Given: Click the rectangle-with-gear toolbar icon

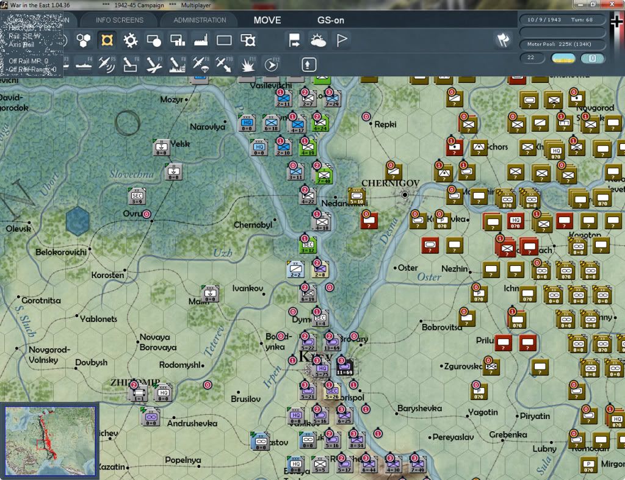Looking at the screenshot, I should 248,40.
